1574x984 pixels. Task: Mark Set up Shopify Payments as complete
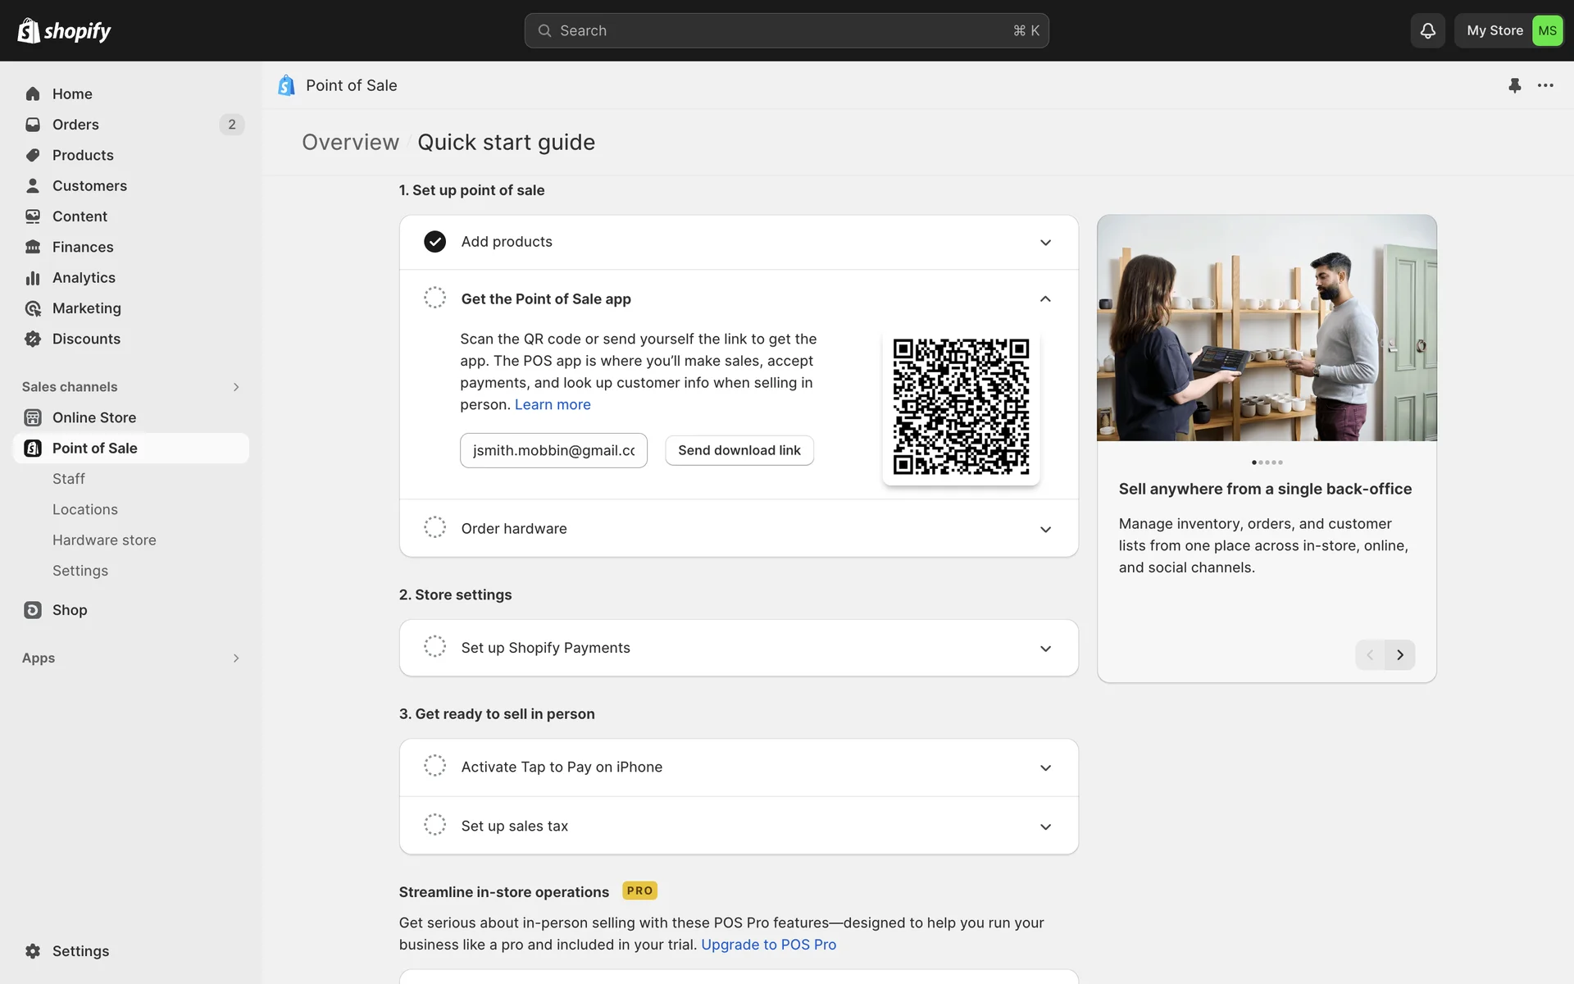coord(434,647)
